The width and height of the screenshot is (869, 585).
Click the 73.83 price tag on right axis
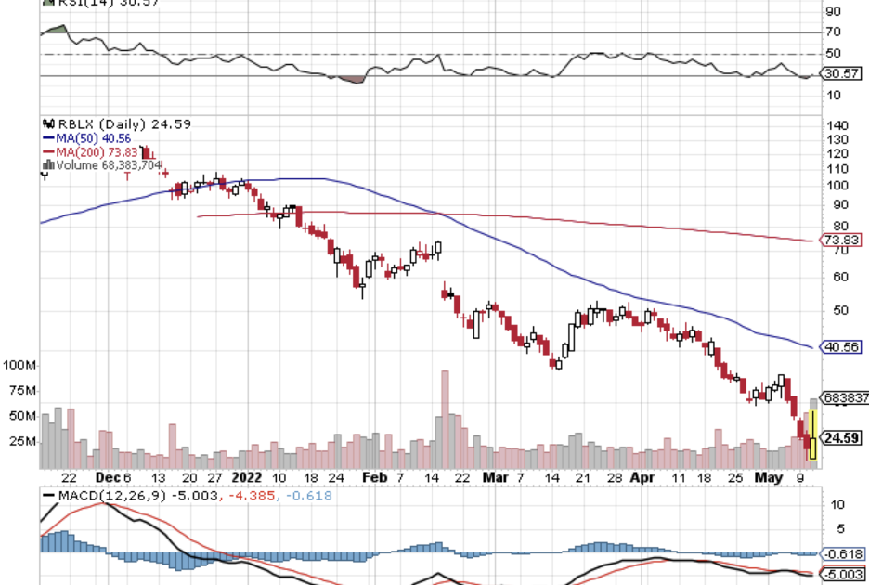(x=838, y=240)
